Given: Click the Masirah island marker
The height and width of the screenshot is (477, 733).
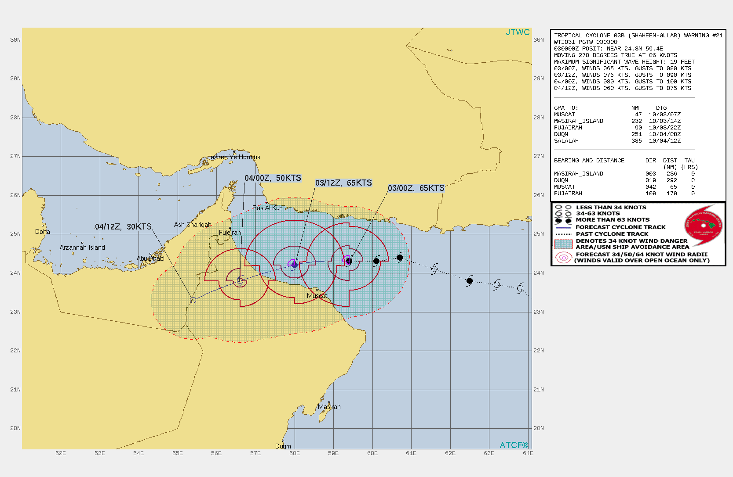Looking at the screenshot, I should [x=329, y=402].
